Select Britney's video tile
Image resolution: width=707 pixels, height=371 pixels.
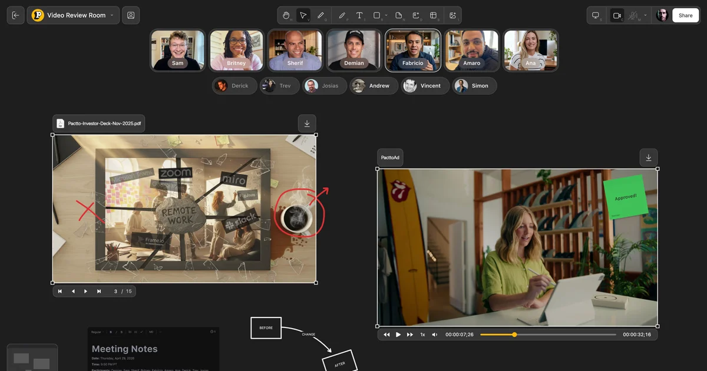click(x=236, y=51)
